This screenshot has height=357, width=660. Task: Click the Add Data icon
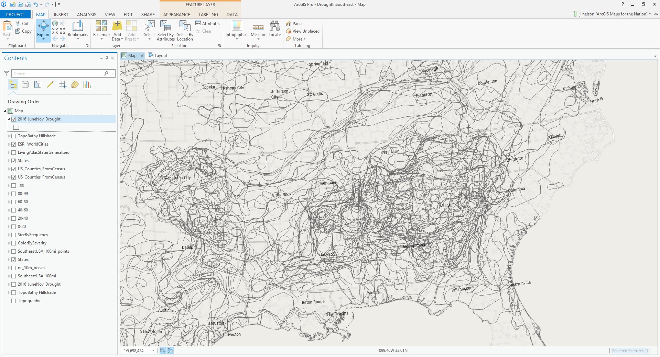click(x=117, y=26)
